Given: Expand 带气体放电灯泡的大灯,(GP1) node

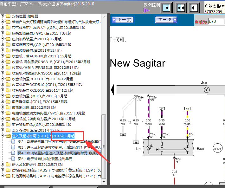Looking at the screenshot, I should click(x=2, y=27).
